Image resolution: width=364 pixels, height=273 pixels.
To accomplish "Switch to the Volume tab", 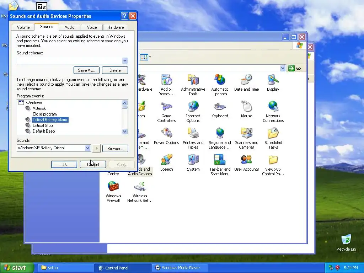I will point(23,27).
